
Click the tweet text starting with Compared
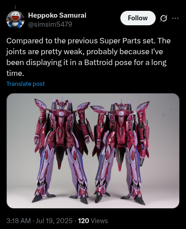[88, 57]
